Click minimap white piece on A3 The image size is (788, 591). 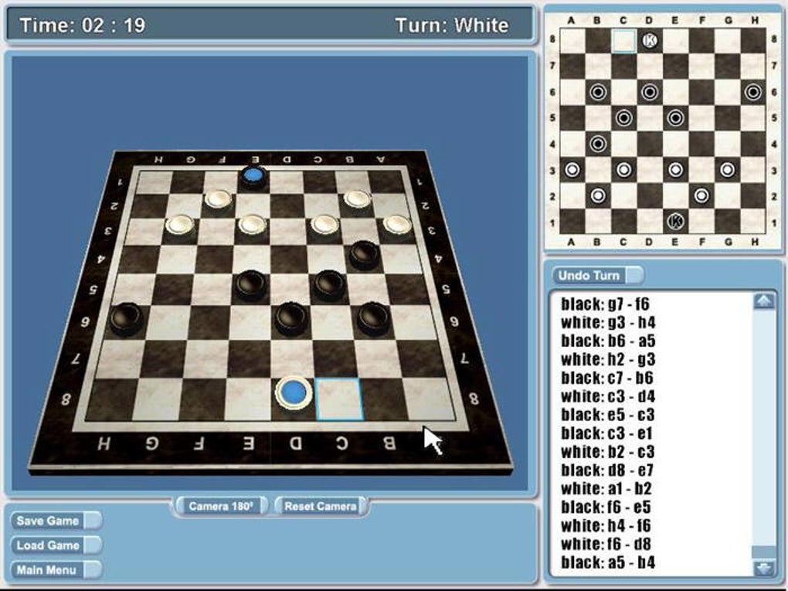pos(572,169)
